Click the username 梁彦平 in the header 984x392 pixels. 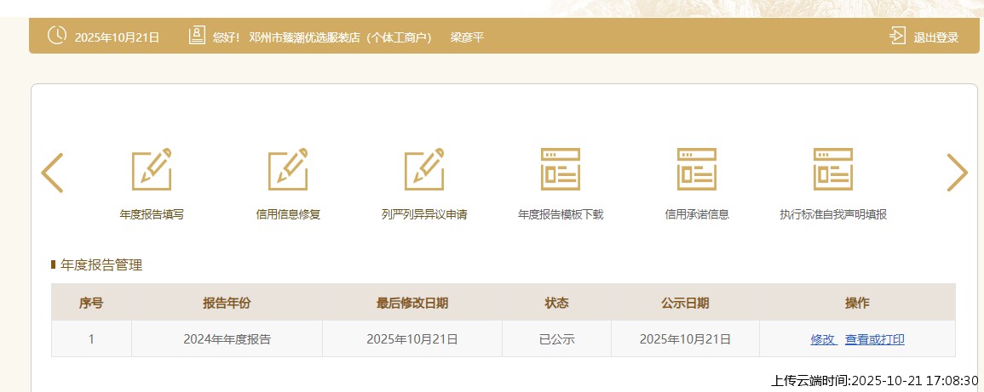(x=467, y=37)
